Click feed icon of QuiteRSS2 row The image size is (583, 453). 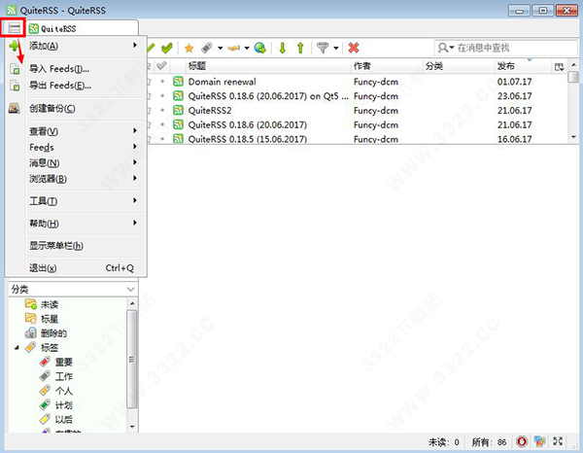point(179,110)
